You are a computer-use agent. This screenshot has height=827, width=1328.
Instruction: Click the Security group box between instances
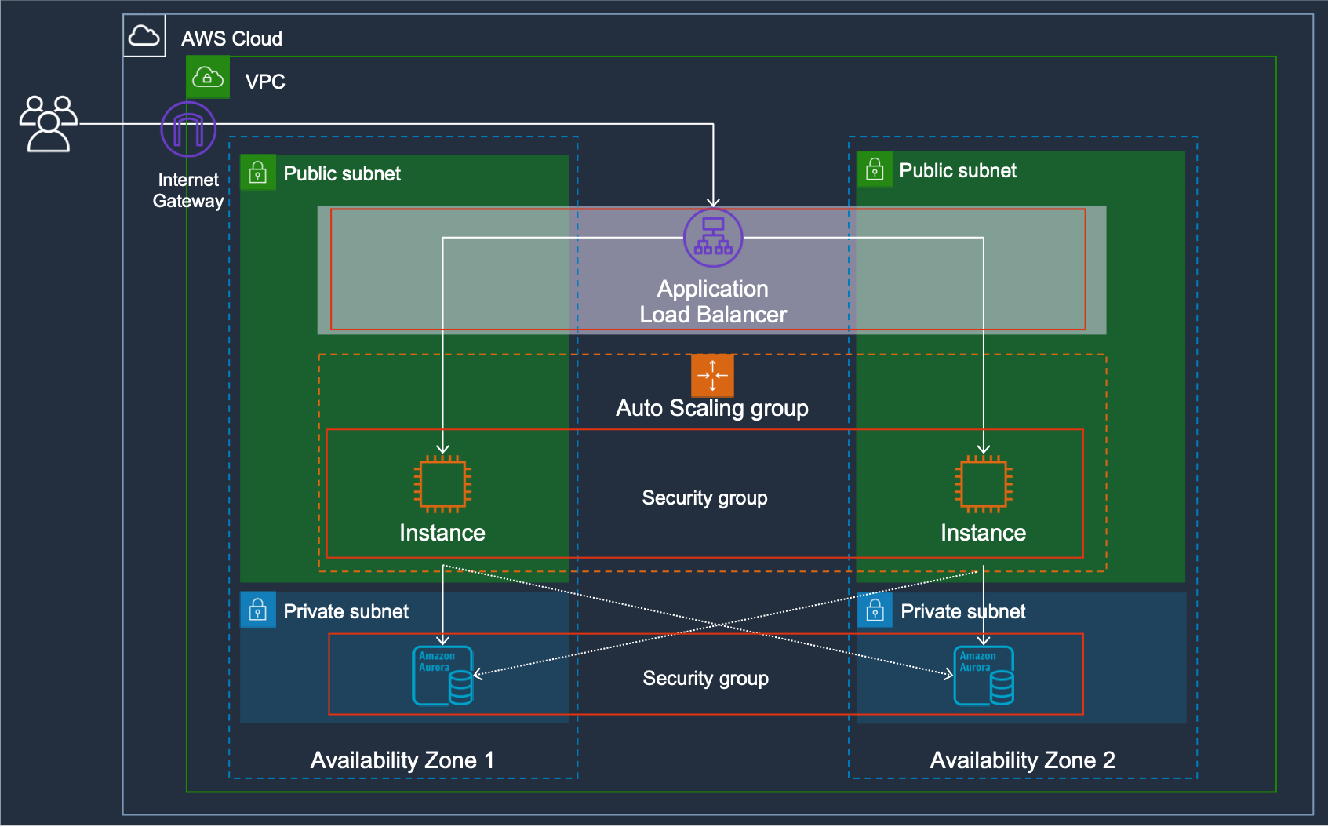click(704, 497)
